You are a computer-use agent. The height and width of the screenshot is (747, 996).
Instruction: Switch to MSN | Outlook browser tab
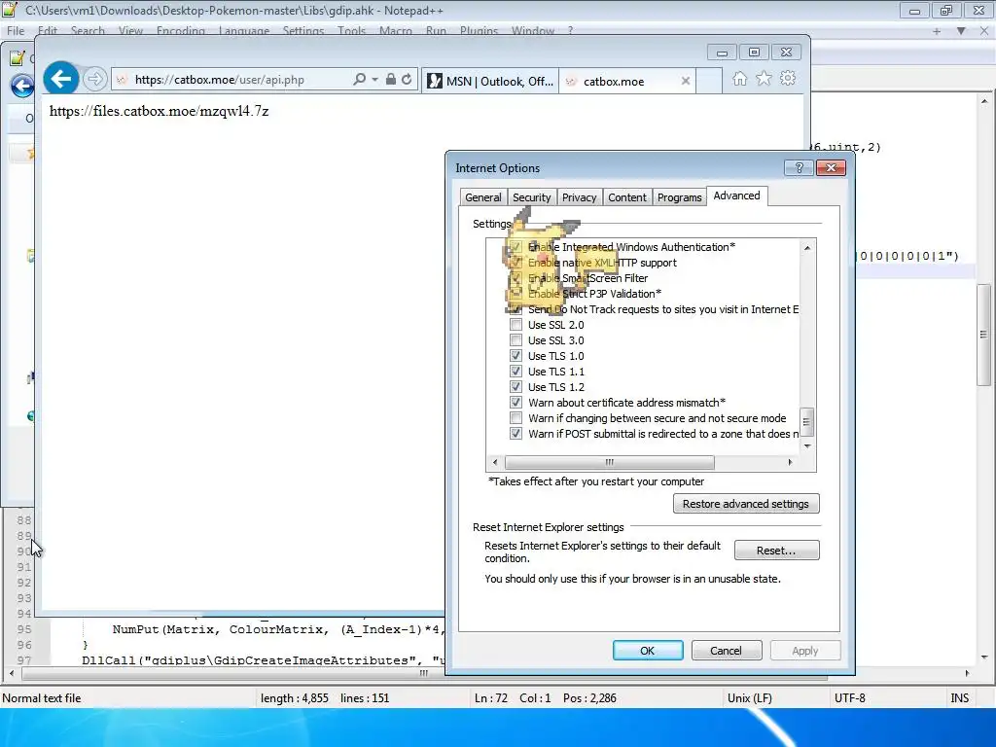tap(491, 82)
